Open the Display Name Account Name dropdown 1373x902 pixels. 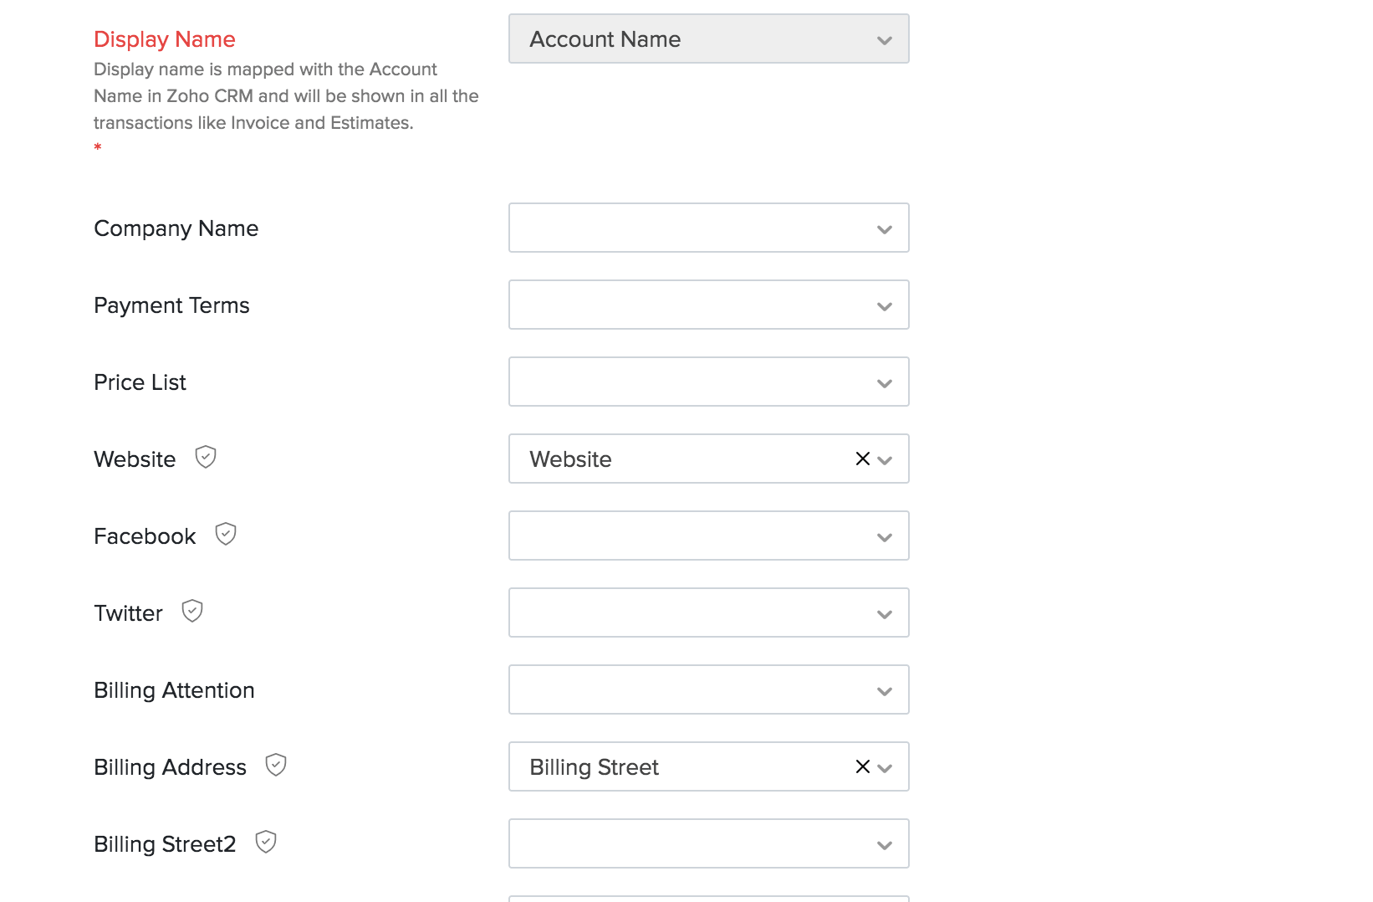[708, 38]
